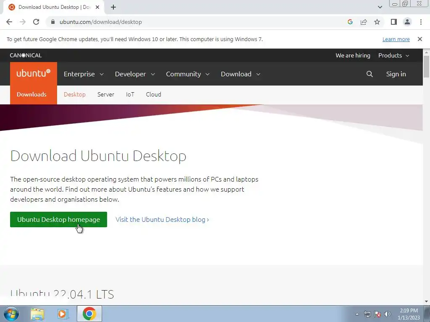Viewport: 430px width, 322px height.
Task: Expand the Download menu
Action: 241,74
